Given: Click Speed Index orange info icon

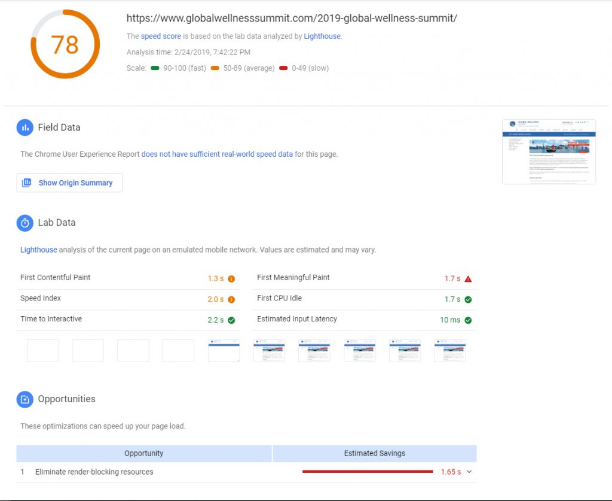Looking at the screenshot, I should [231, 299].
